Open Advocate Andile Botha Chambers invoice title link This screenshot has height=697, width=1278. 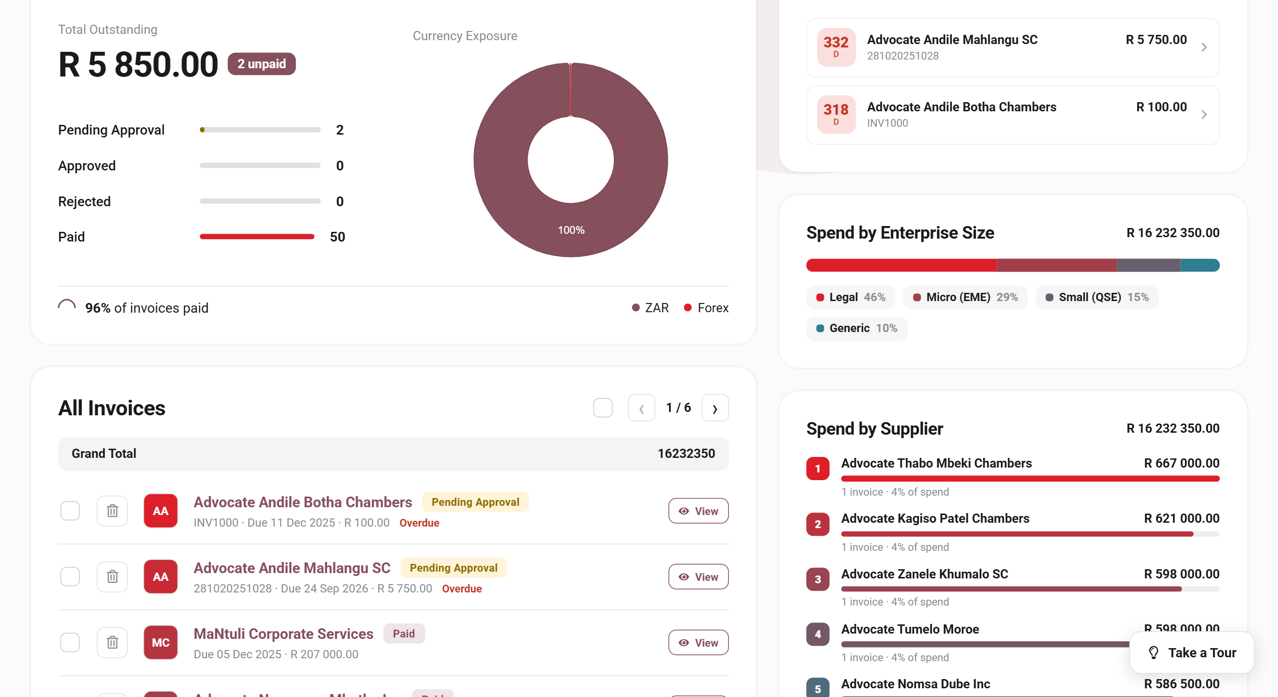coord(303,502)
